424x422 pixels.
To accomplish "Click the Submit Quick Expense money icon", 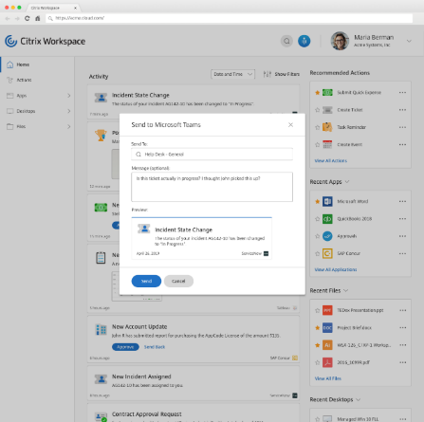I will [x=327, y=93].
